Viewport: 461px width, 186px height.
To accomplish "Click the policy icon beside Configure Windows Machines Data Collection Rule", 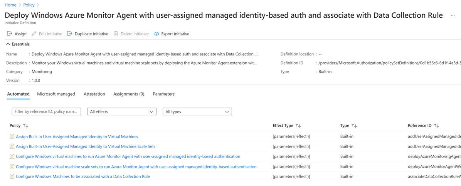I will 12,176.
